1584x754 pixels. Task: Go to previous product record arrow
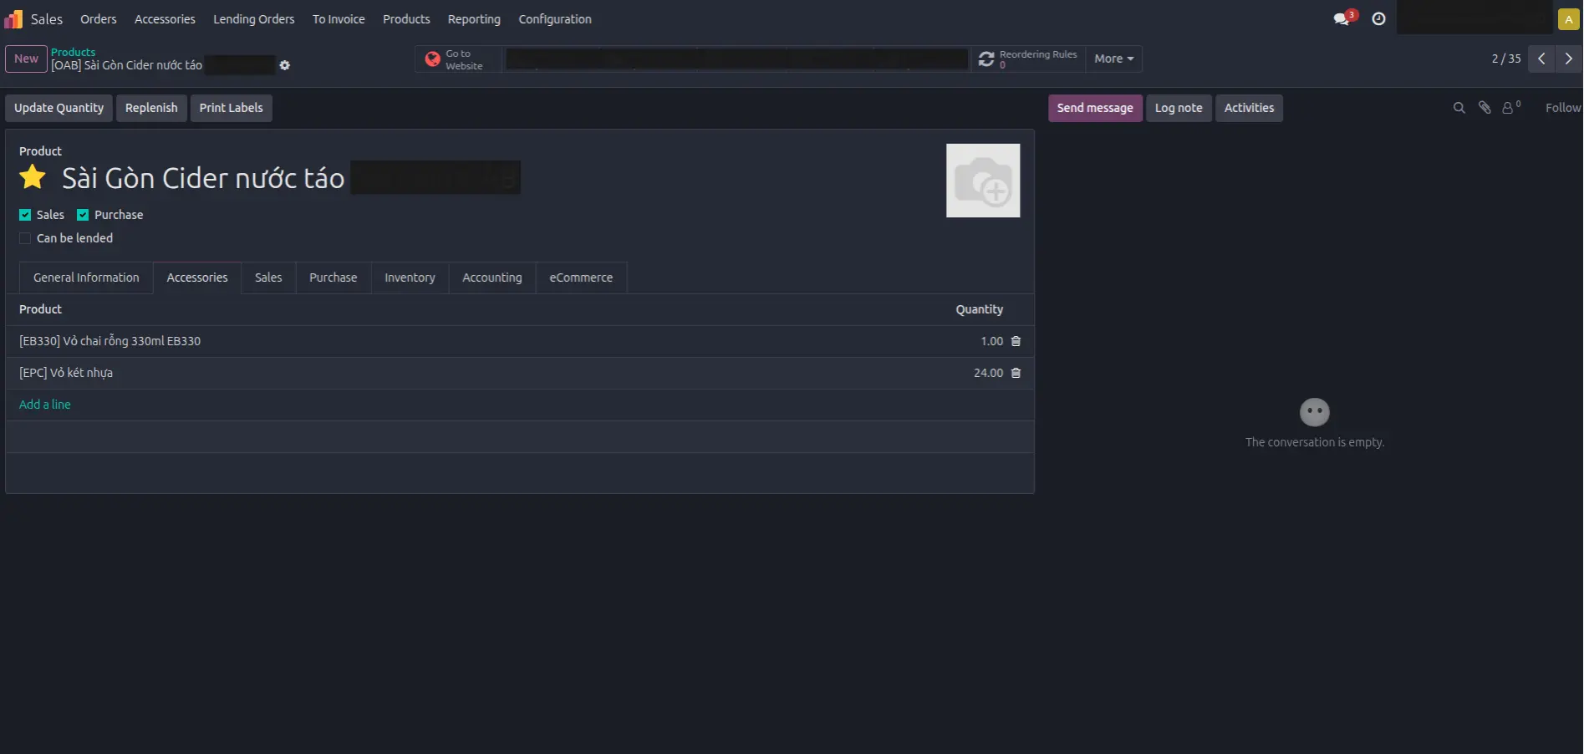(x=1541, y=59)
